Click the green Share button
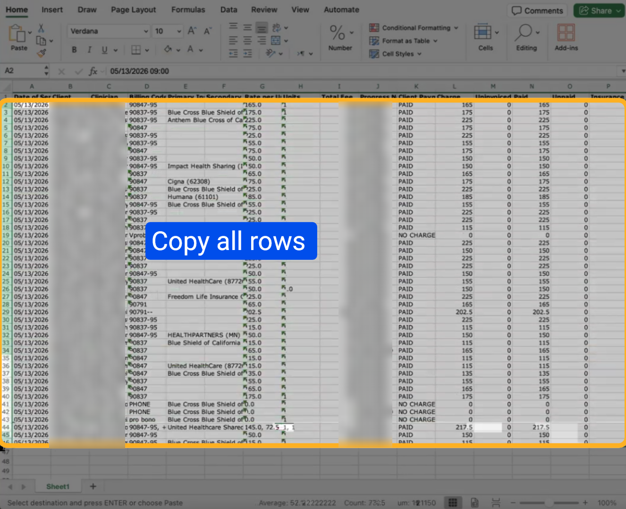This screenshot has width=626, height=509. pos(600,10)
